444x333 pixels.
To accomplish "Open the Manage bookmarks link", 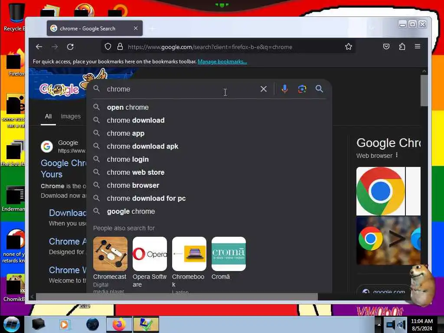I will (222, 62).
